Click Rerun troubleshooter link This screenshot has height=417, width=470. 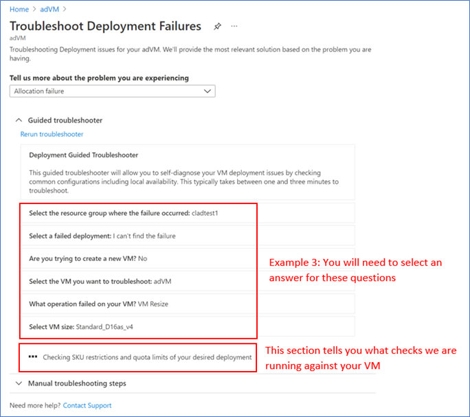52,134
